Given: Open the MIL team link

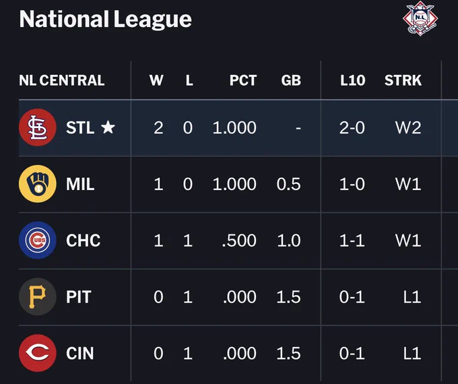Looking at the screenshot, I should click(x=80, y=184).
